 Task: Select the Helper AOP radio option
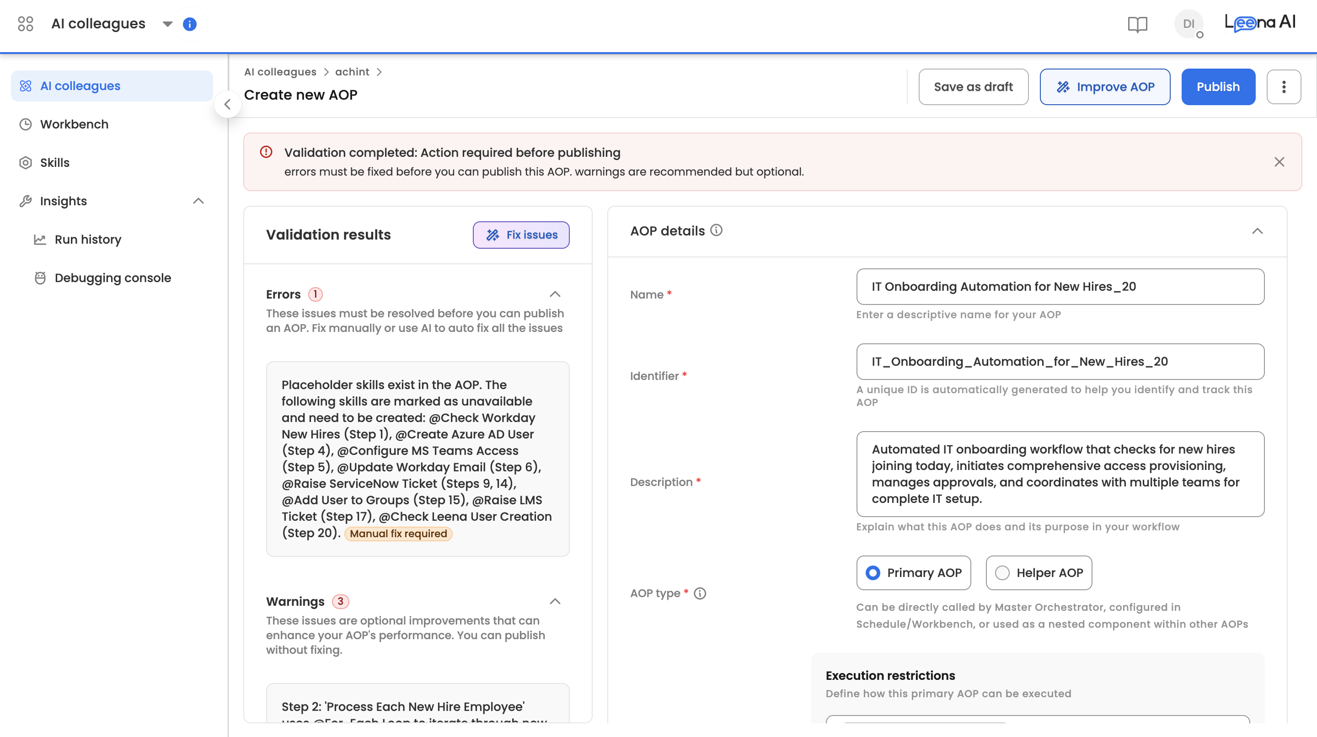click(x=1002, y=573)
